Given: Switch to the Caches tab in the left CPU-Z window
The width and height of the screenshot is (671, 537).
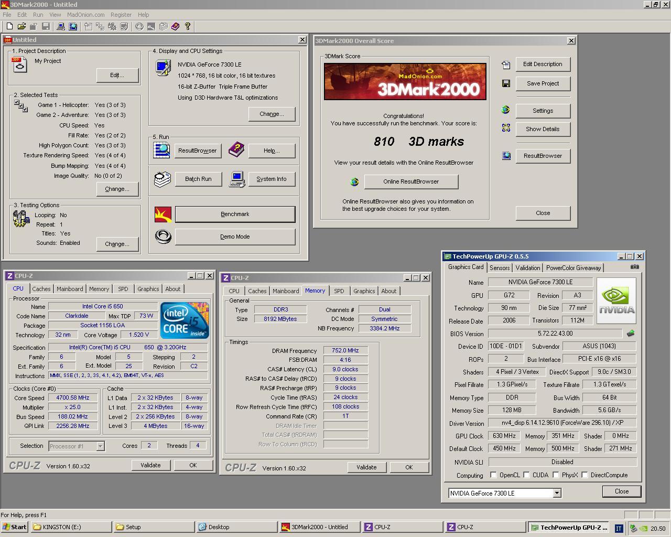Looking at the screenshot, I should [x=41, y=289].
